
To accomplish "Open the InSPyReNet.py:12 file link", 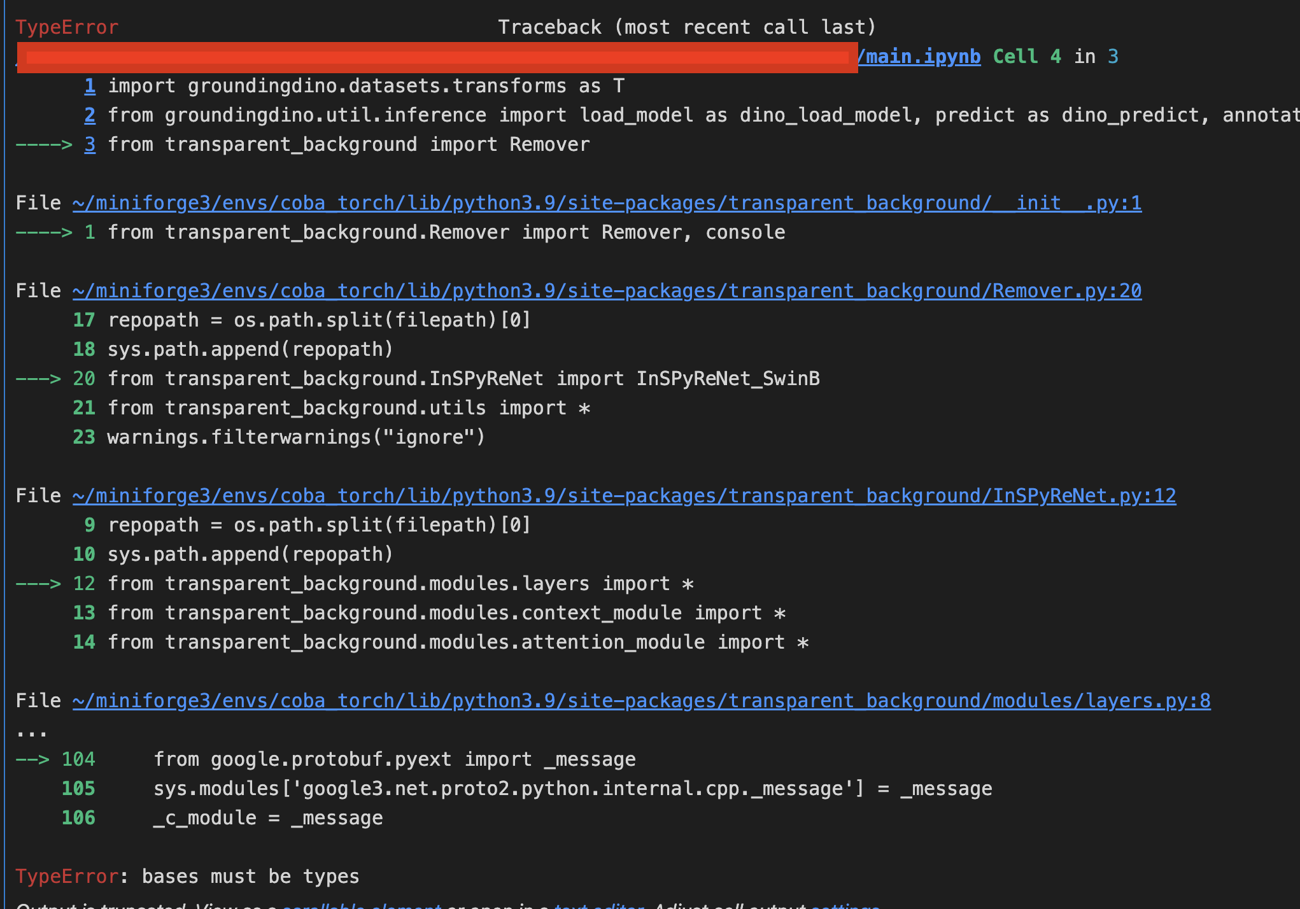I will pos(624,495).
